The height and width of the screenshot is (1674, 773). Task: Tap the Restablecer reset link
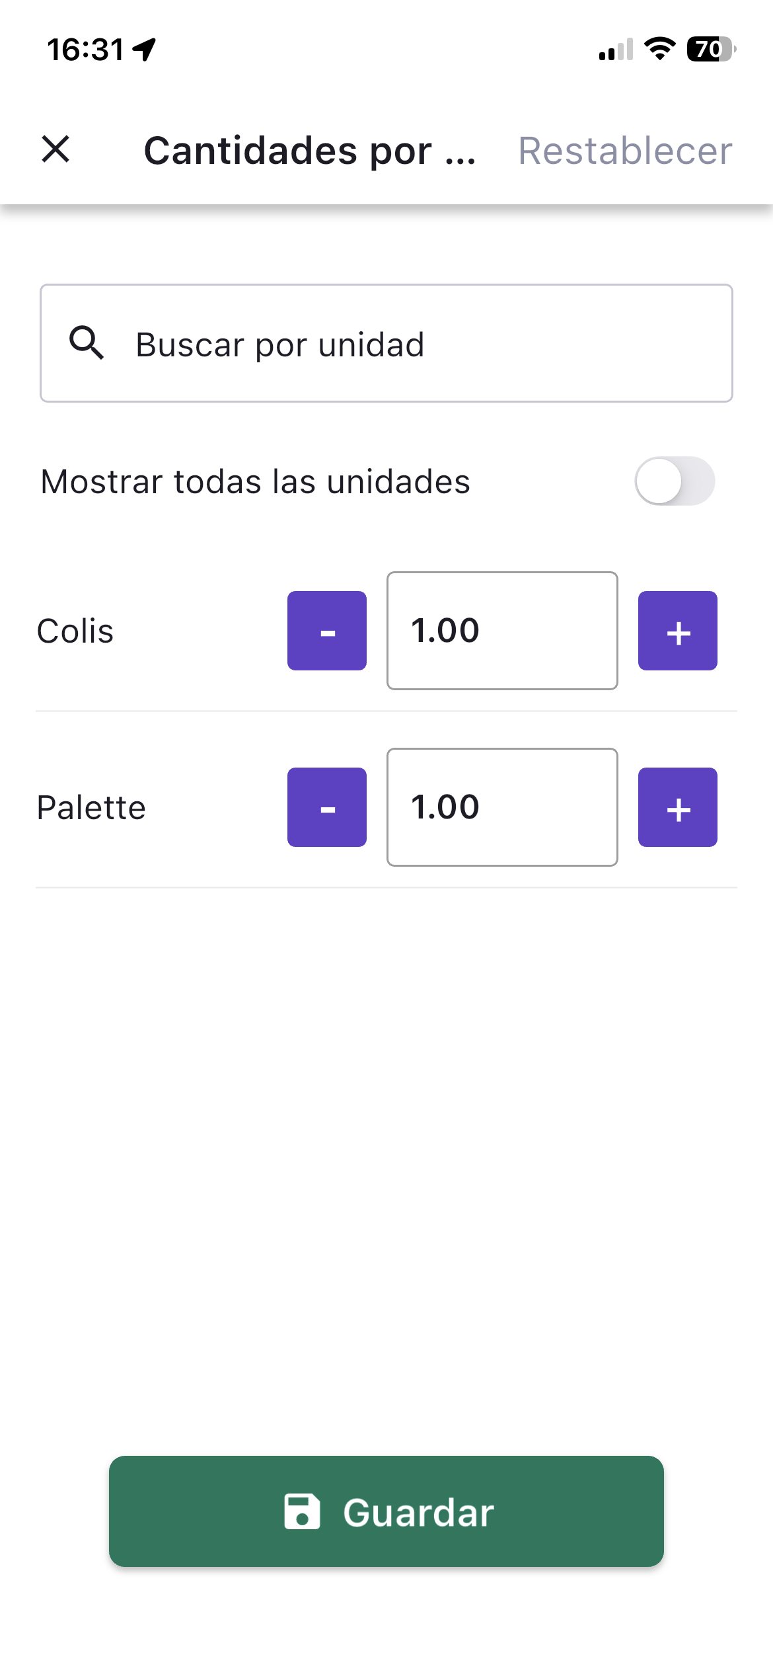(624, 151)
